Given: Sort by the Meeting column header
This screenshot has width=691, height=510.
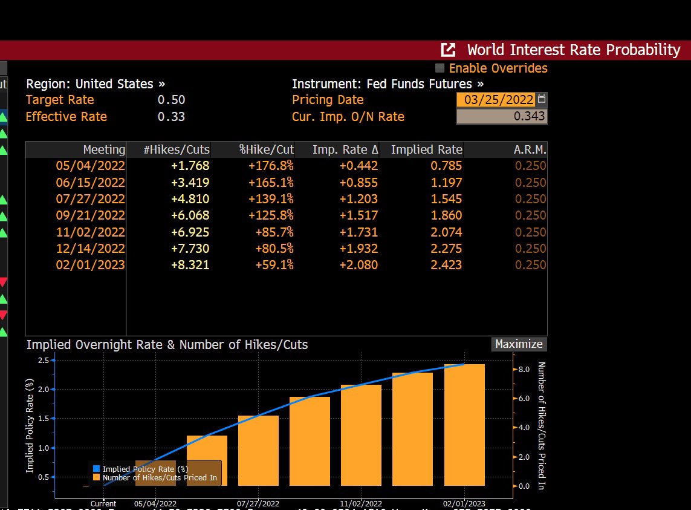Looking at the screenshot, I should [x=76, y=149].
